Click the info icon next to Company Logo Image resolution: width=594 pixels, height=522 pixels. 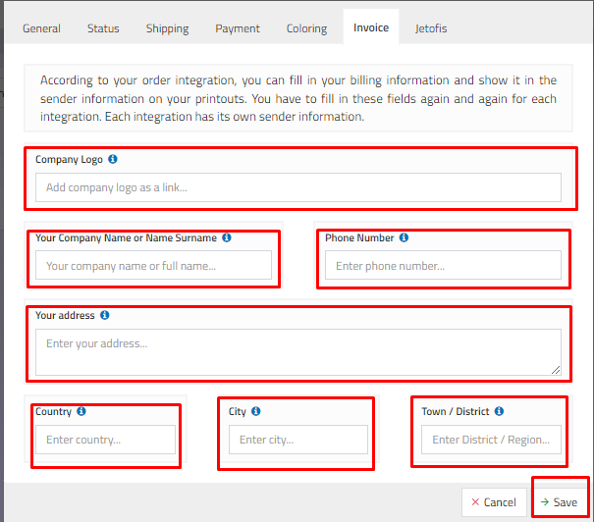pyautogui.click(x=113, y=159)
